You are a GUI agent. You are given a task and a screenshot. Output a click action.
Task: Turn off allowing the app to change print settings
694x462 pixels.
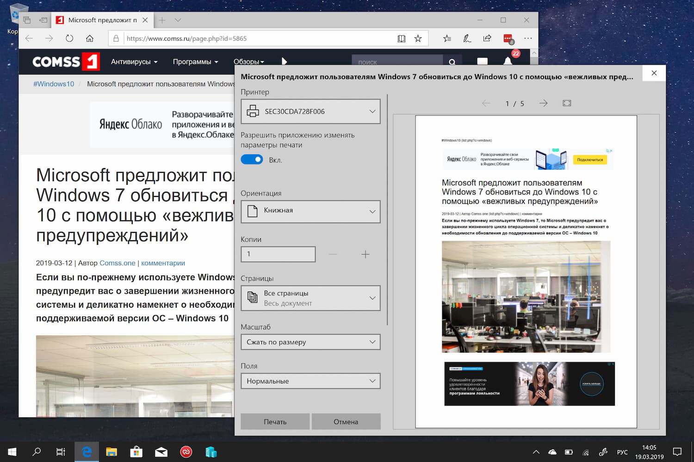[252, 159]
